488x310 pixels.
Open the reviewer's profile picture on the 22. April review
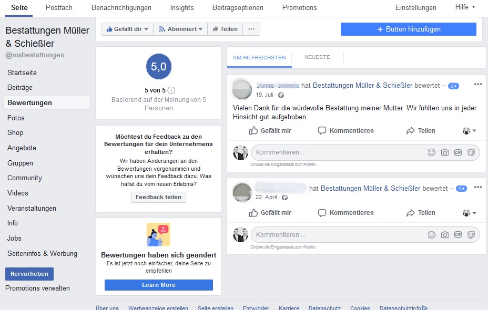(242, 192)
